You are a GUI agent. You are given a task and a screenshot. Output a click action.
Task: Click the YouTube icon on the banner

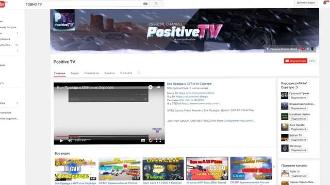pos(303,49)
